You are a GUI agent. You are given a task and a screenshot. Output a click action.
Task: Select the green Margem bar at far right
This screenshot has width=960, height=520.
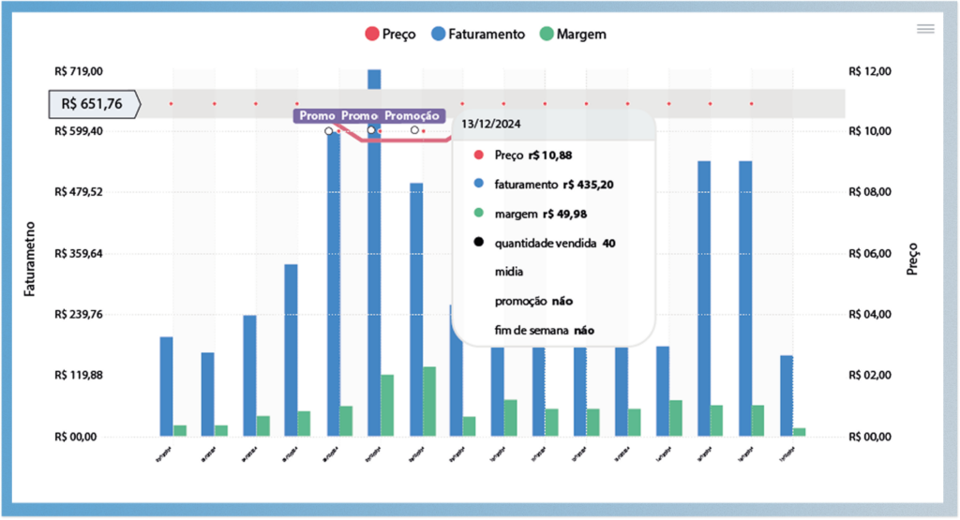pyautogui.click(x=800, y=432)
